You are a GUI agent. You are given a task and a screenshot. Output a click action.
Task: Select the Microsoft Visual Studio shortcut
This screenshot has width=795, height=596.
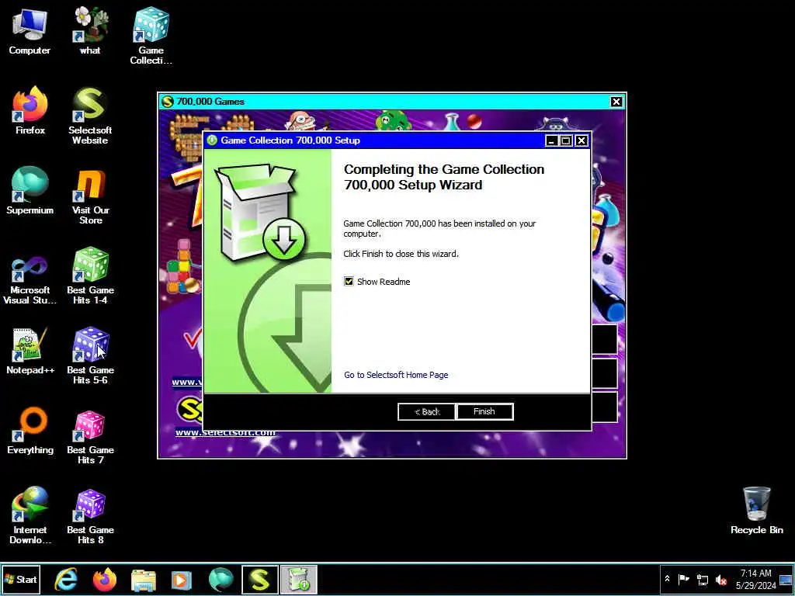30,280
